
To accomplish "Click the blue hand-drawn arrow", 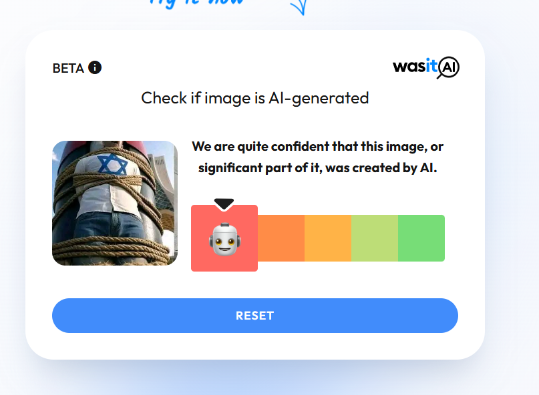I will (298, 7).
